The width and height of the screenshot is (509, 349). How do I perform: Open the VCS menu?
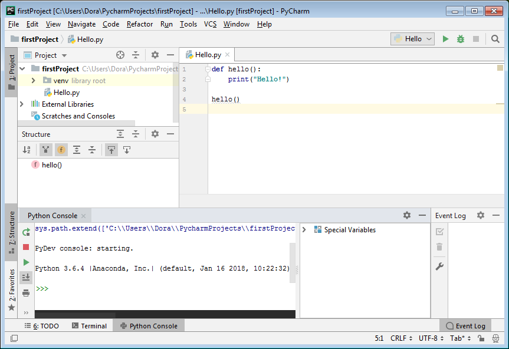click(210, 24)
